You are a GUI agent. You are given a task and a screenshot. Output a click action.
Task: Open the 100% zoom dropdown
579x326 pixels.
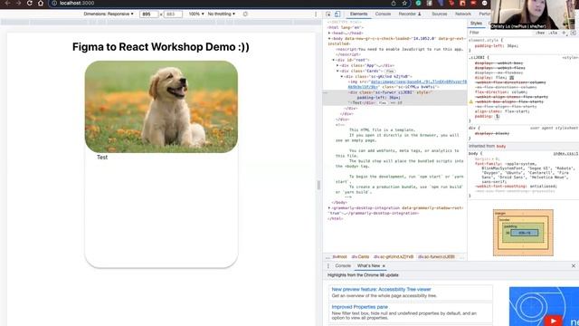click(196, 14)
